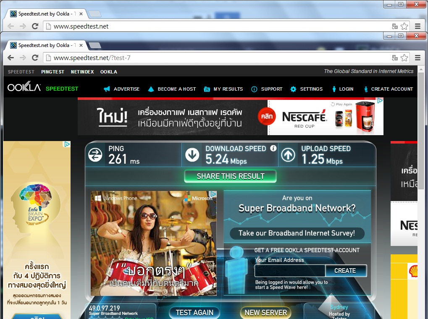The height and width of the screenshot is (319, 428).
Task: Click the IP address 49.0.97.219
Action: (x=104, y=309)
